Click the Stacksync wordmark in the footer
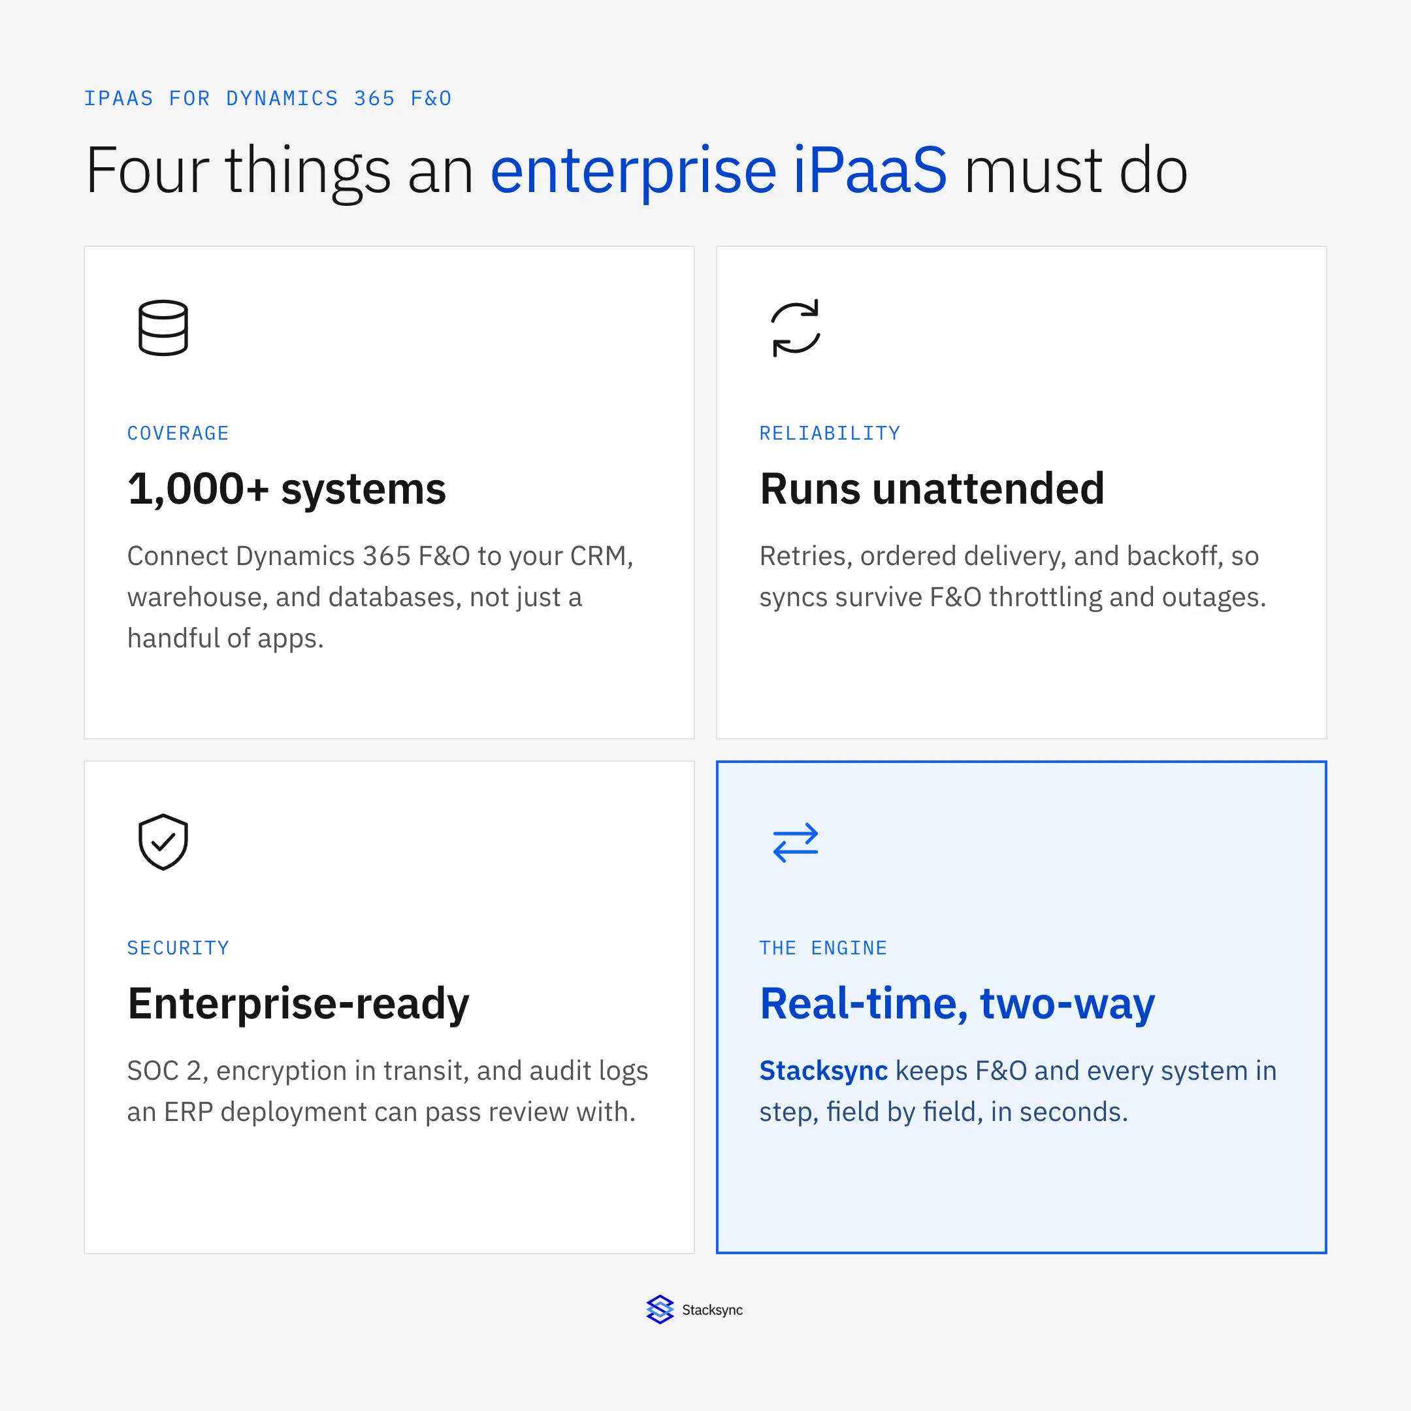Screen dimensions: 1411x1411 point(712,1310)
